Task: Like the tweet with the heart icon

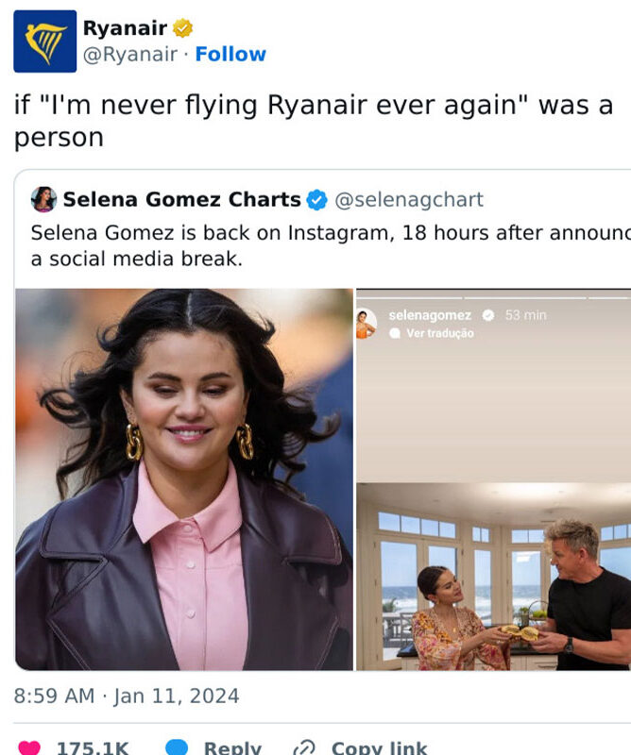Action: [x=29, y=747]
